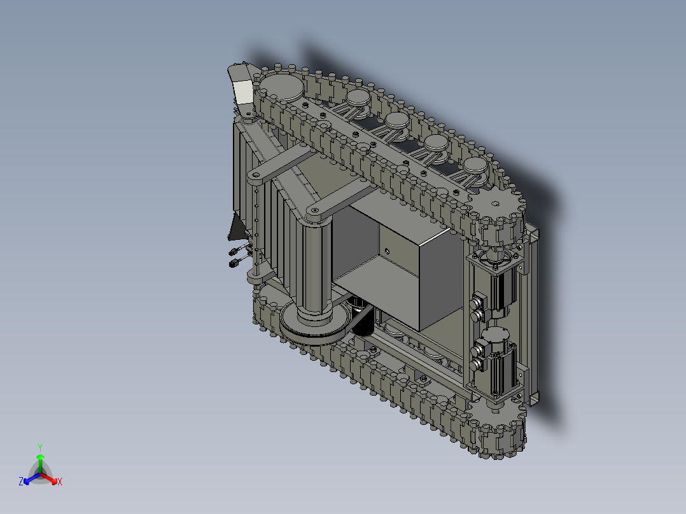Select the lower flat link arm
The image size is (686, 514).
tap(340, 201)
